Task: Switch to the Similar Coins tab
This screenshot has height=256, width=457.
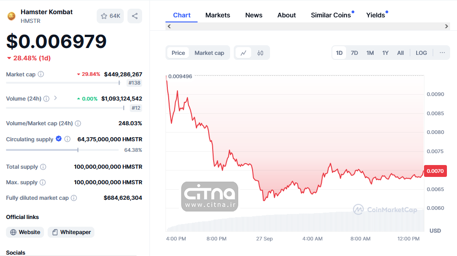Action: click(x=330, y=15)
